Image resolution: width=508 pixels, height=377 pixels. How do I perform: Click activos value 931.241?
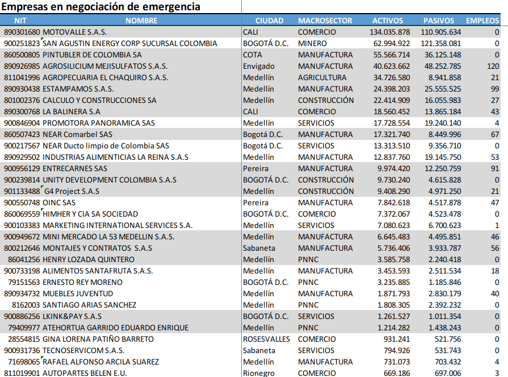tap(397, 339)
